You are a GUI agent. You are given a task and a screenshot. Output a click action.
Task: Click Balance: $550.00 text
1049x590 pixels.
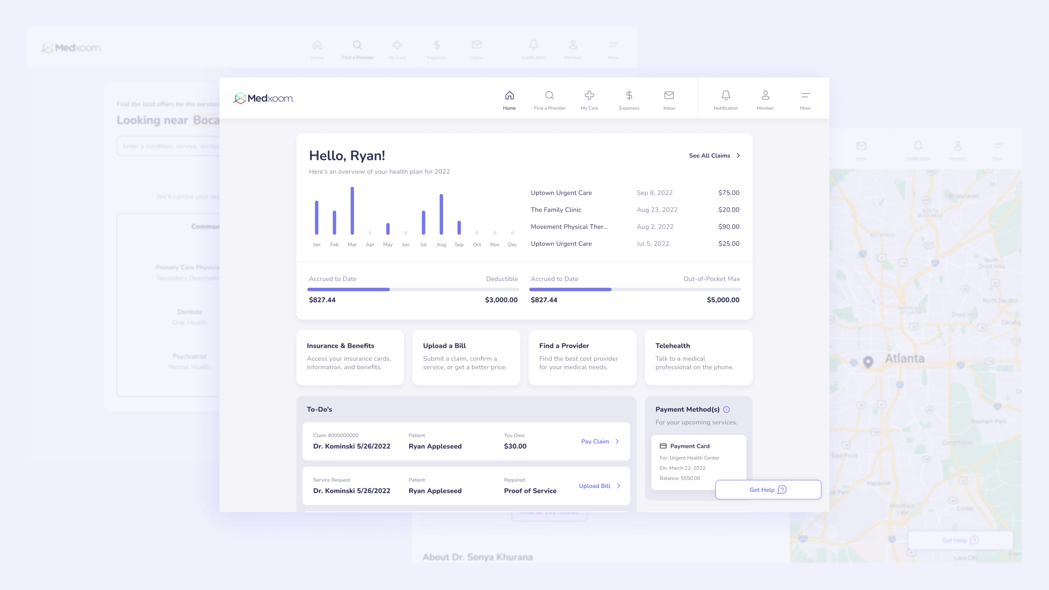[680, 478]
